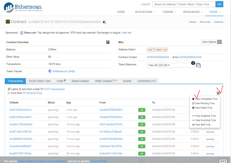Switch to Erc20 Token Txns tab
231x163 pixels.
(40, 81)
